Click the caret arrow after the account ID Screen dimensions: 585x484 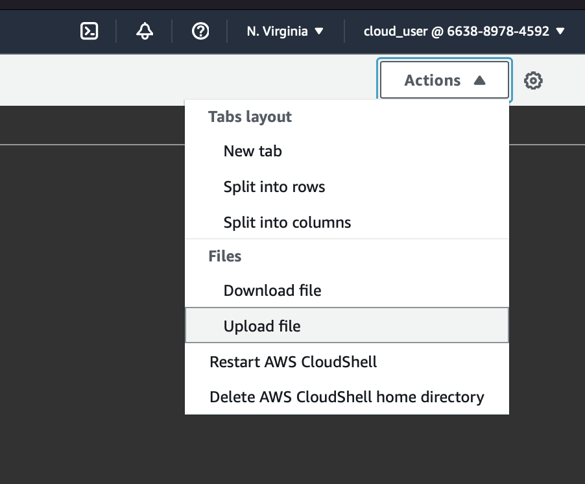coord(560,31)
